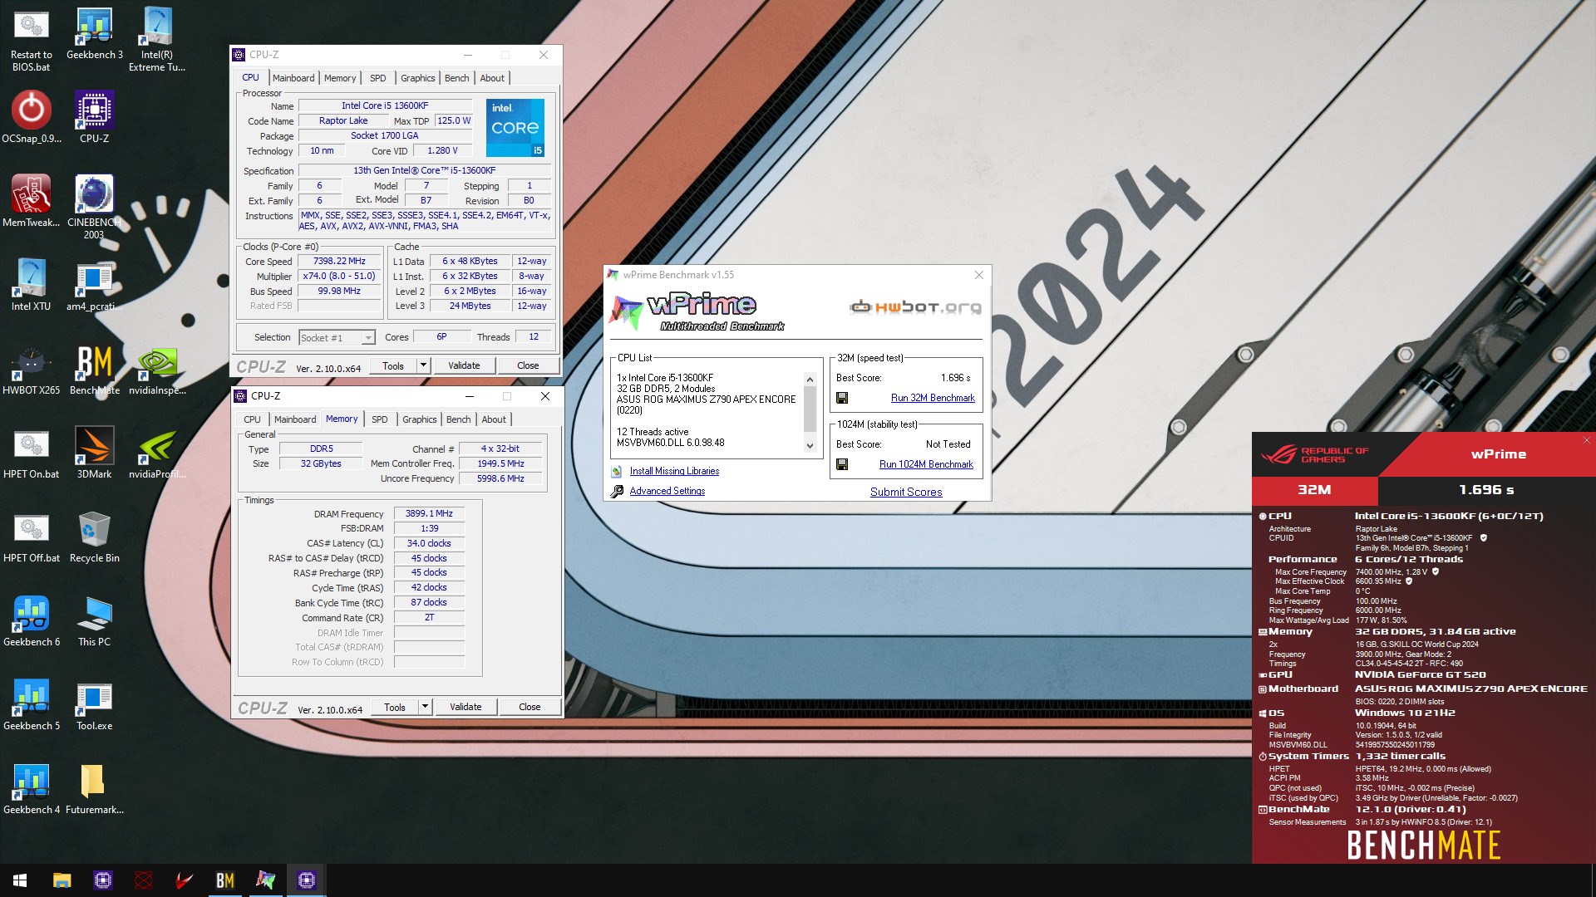1596x897 pixels.
Task: Close the BenchMate wPrime result panel
Action: 1587,440
